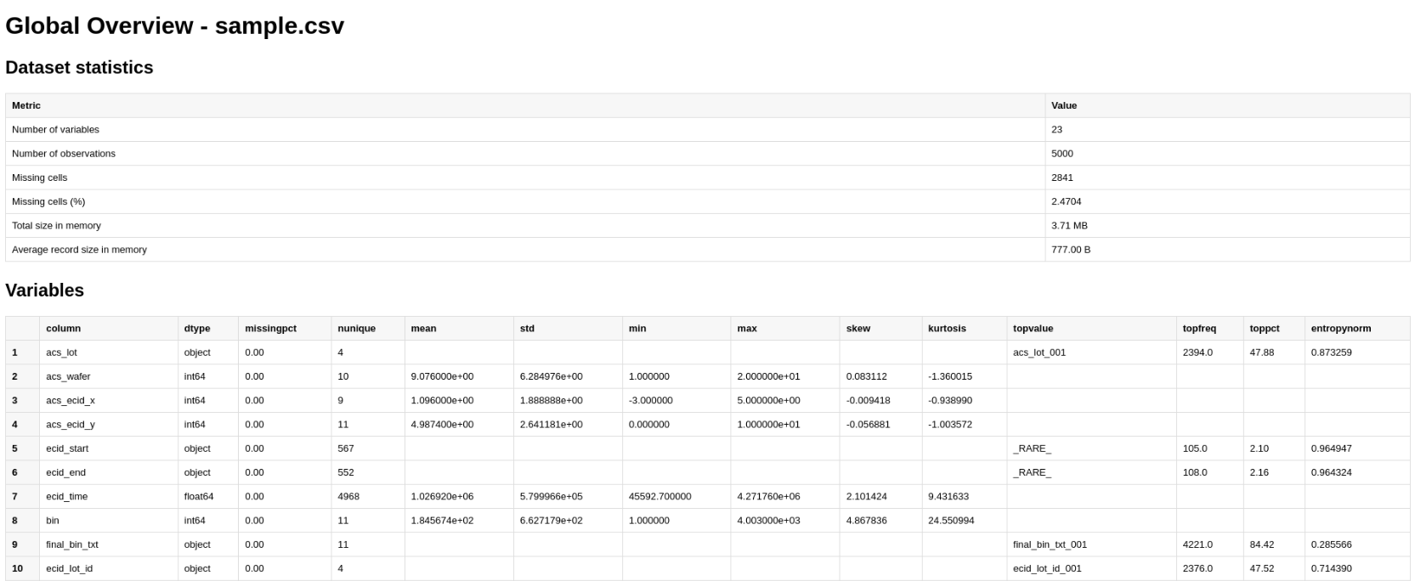
Task: Click the 'Variables' section heading
Action: [44, 290]
